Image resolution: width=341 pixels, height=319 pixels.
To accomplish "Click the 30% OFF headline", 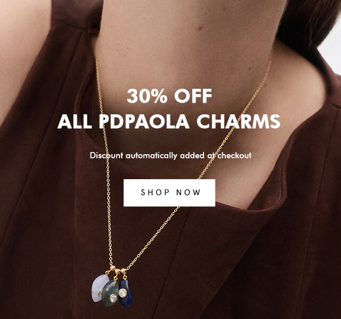I will click(x=169, y=96).
